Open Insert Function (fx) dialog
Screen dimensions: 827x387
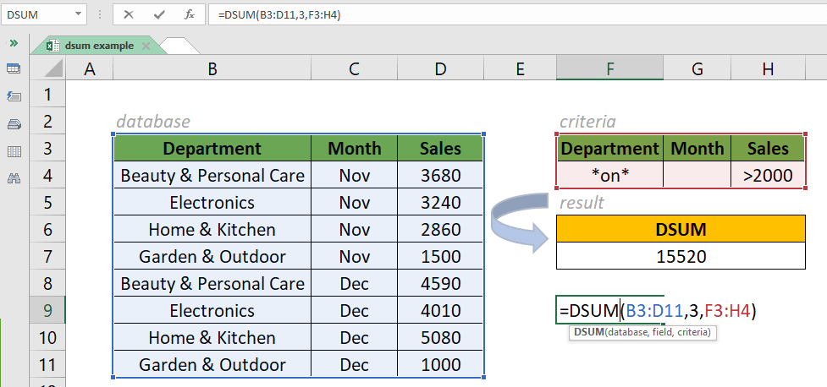(190, 14)
